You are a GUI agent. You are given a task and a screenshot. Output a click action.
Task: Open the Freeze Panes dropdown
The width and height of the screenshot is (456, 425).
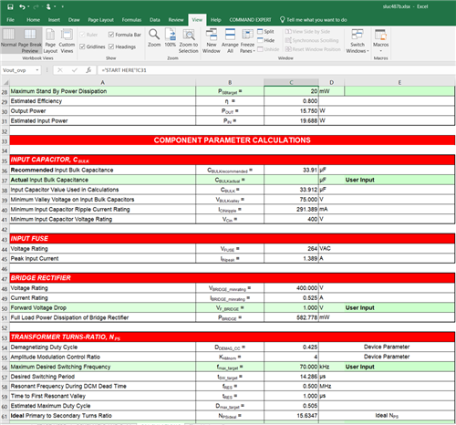coord(247,41)
